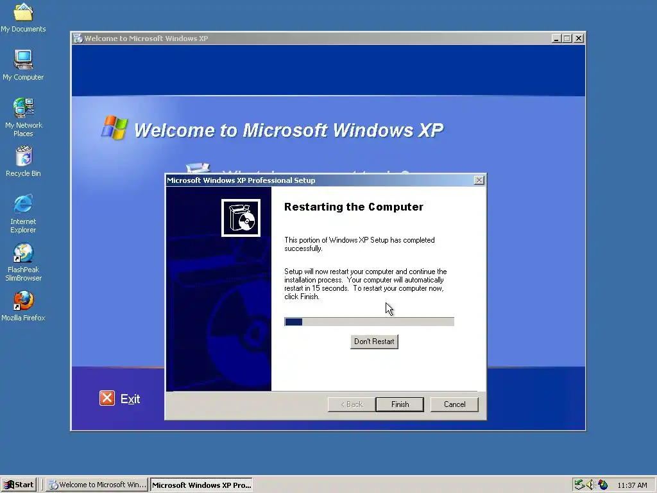
Task: Click the red X Exit icon
Action: (107, 398)
